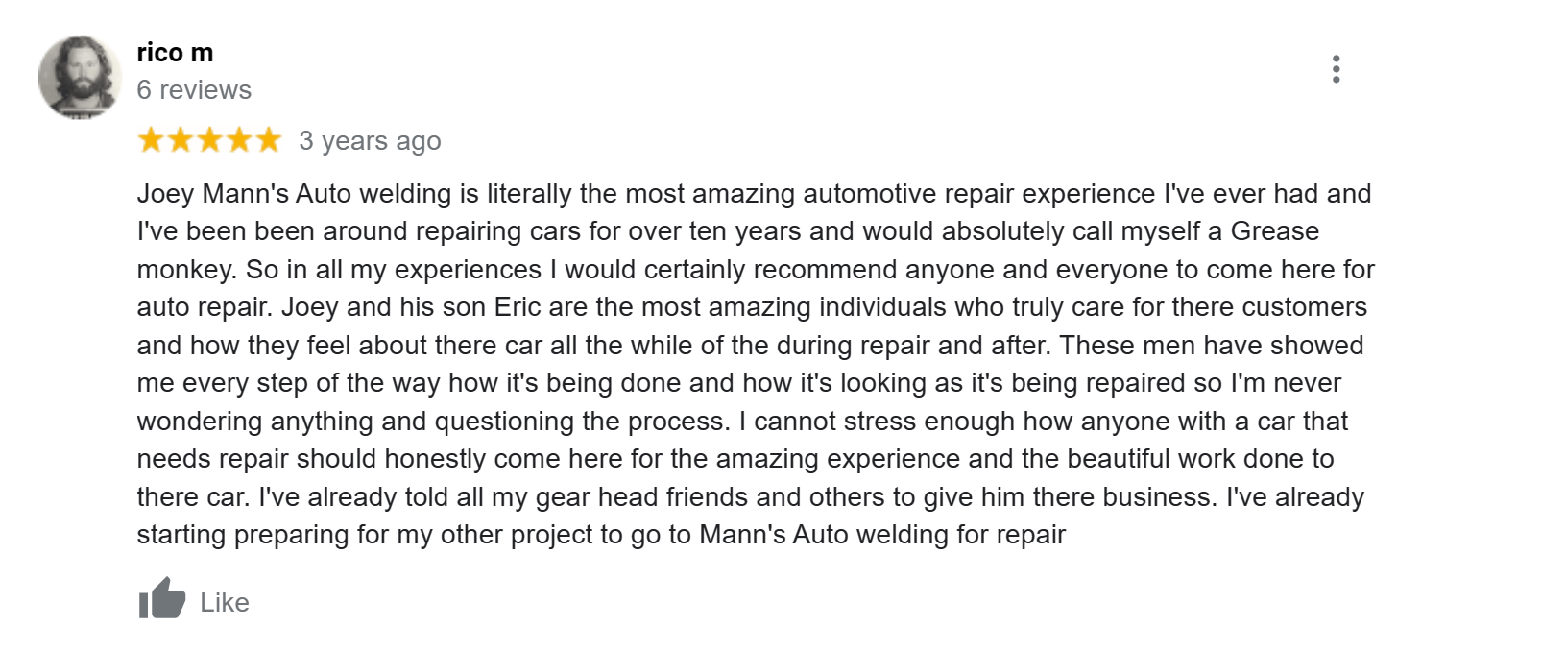Image resolution: width=1542 pixels, height=651 pixels.
Task: Click the 3 years ago timestamp
Action: (369, 140)
